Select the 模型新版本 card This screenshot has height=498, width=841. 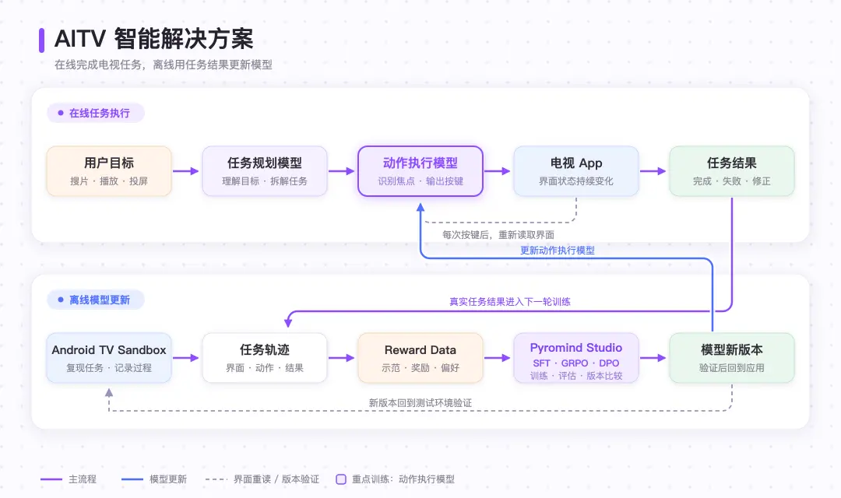[731, 358]
